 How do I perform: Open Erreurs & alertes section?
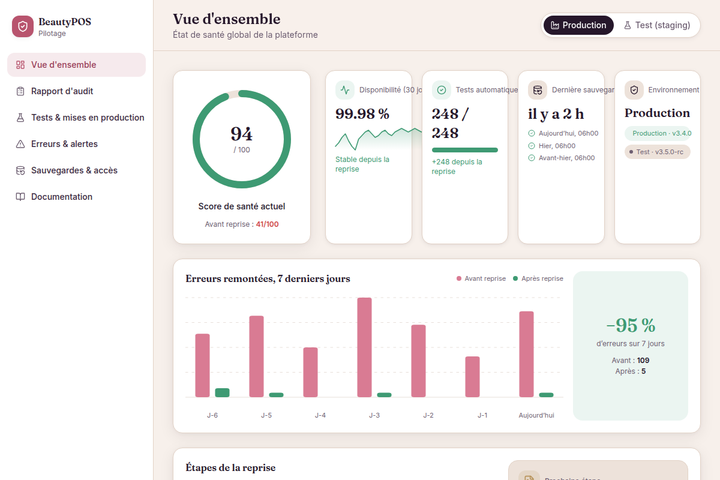pyautogui.click(x=76, y=144)
